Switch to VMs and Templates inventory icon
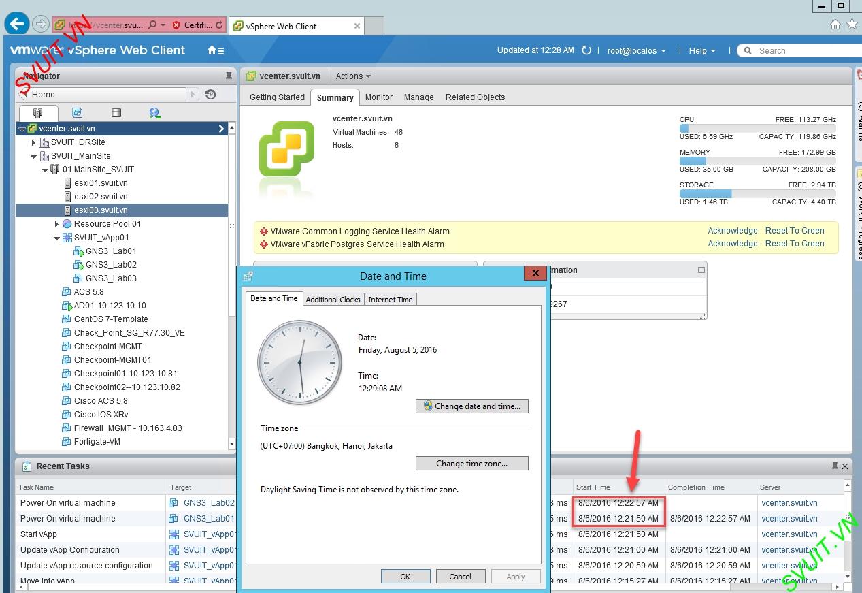 click(x=77, y=113)
